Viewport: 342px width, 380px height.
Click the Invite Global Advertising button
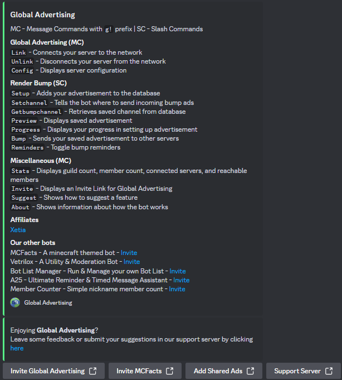point(53,371)
